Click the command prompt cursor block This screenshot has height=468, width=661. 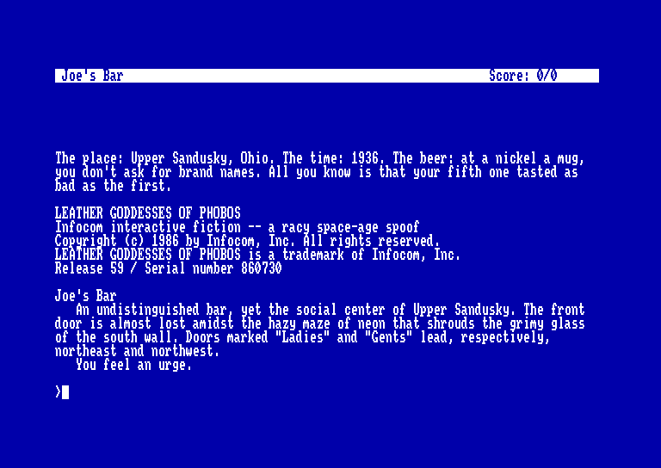pos(65,392)
